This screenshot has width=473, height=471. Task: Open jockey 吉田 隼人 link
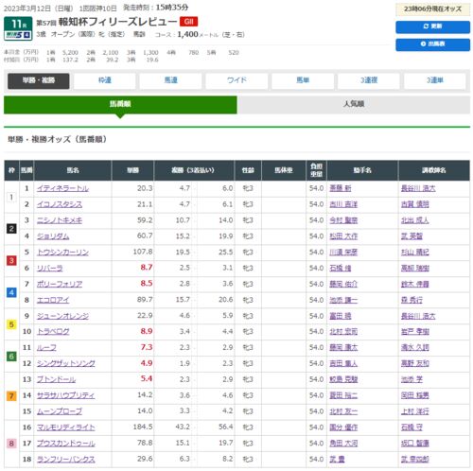pyautogui.click(x=343, y=363)
